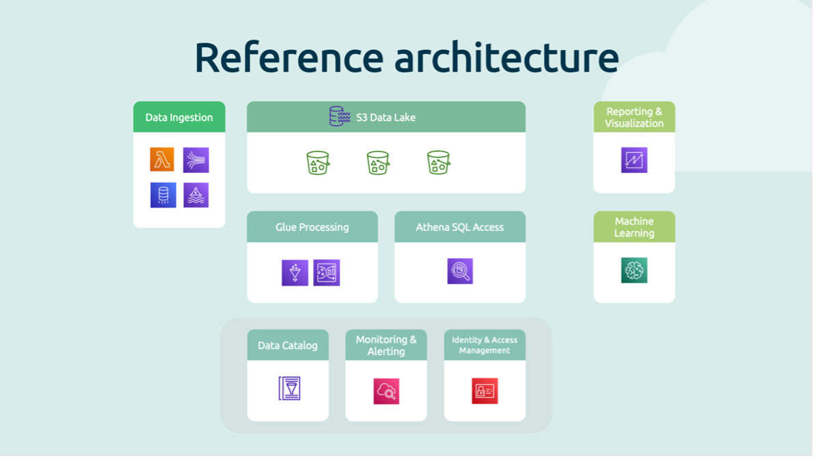The height and width of the screenshot is (459, 814).
Task: Click the Athena SQL Access header
Action: tap(460, 227)
